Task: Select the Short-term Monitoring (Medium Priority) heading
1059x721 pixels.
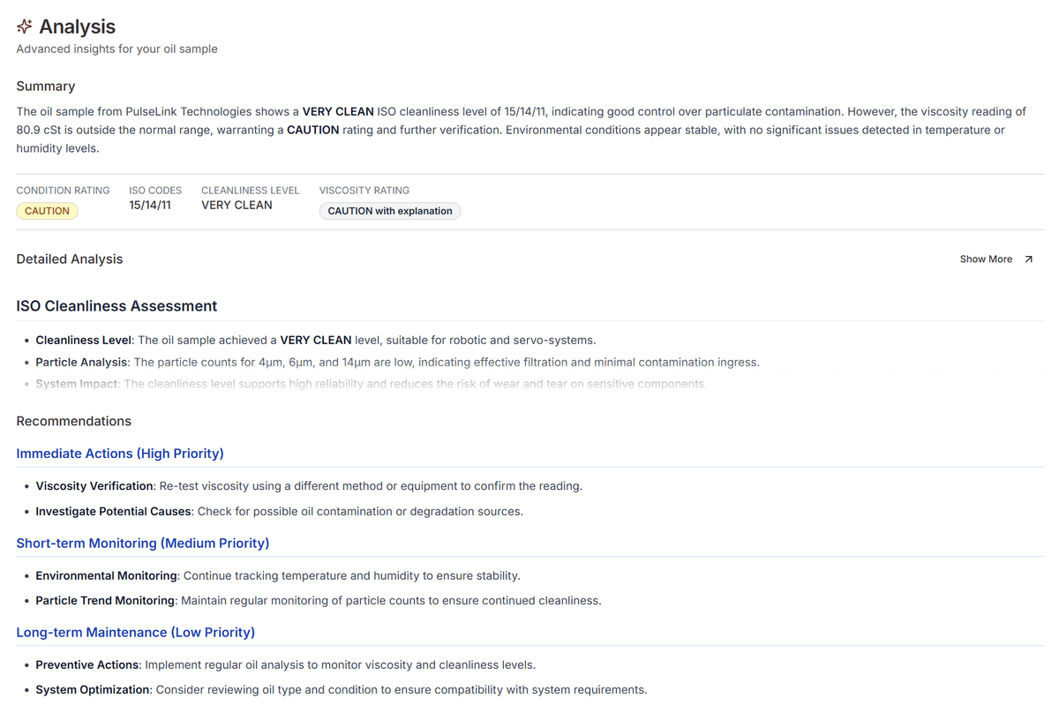Action: [x=143, y=543]
